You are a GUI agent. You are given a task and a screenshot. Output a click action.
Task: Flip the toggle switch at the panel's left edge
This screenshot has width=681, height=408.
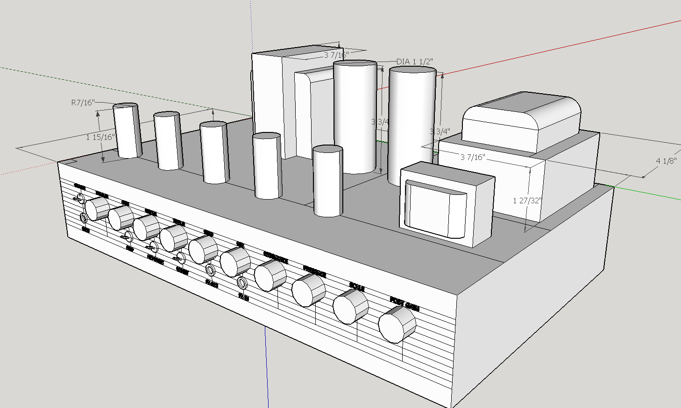pos(79,199)
